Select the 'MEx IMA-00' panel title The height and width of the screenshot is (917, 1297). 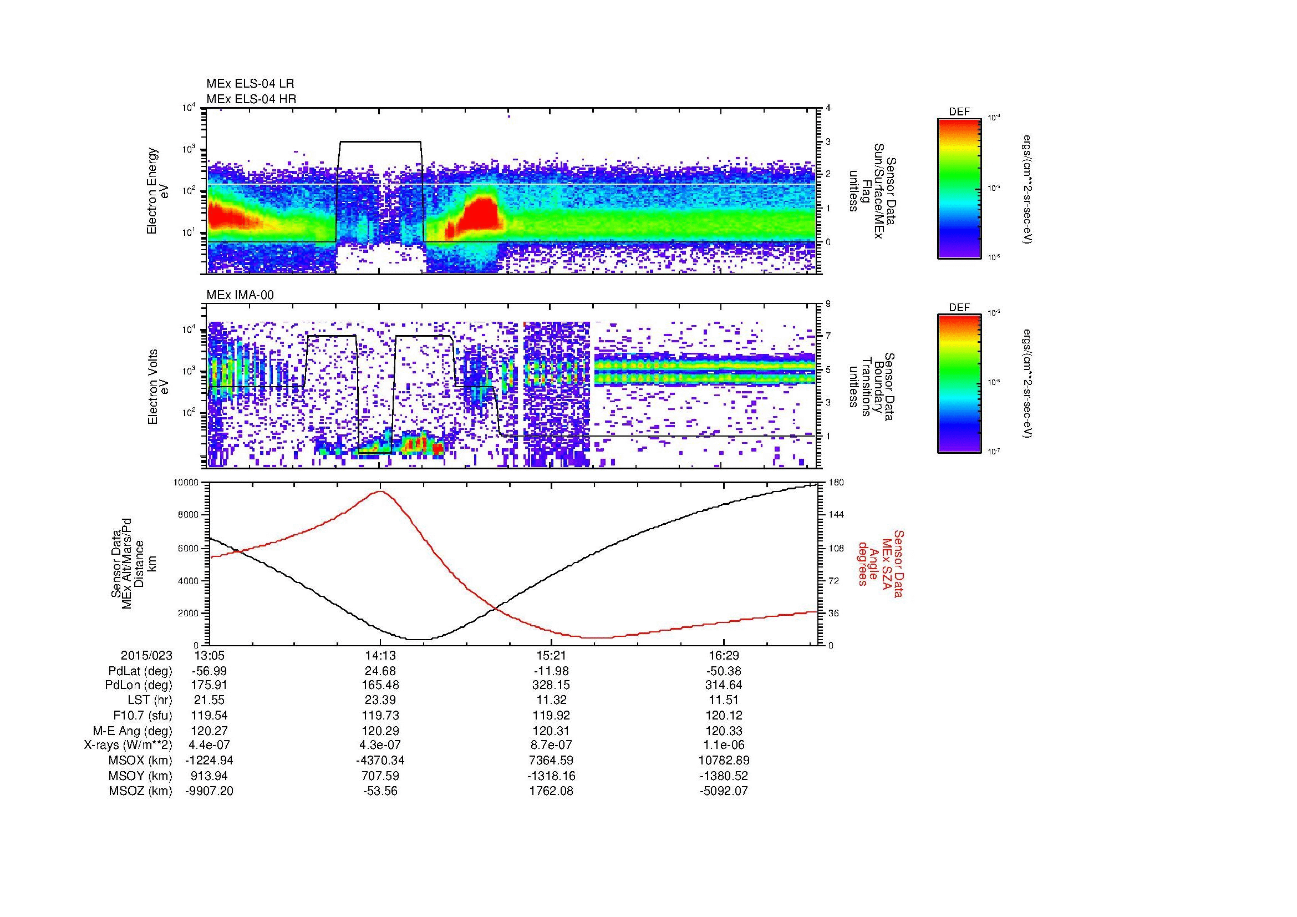coord(240,295)
